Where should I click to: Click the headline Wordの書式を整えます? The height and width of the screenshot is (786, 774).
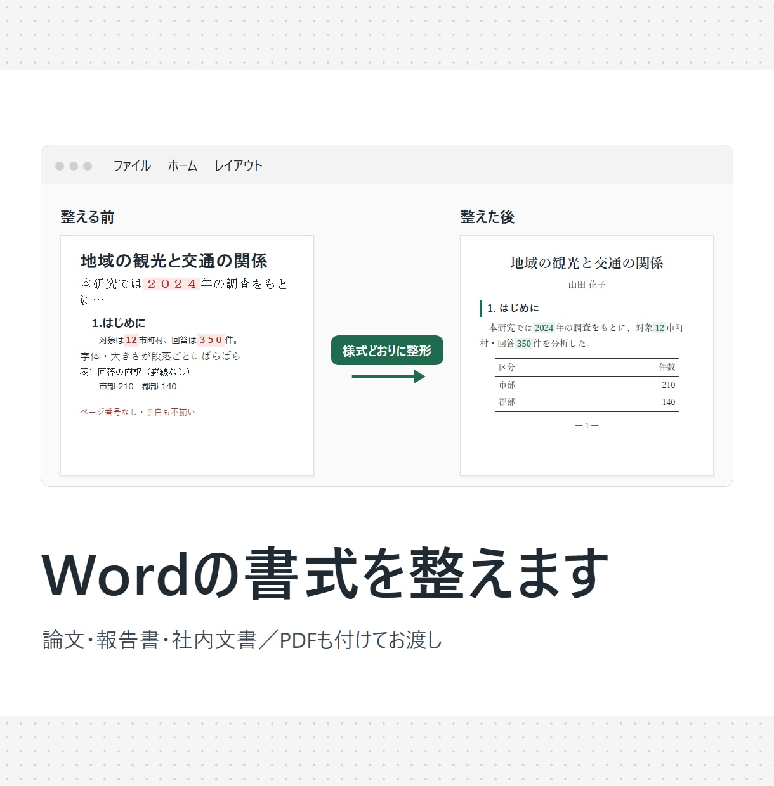coord(325,574)
